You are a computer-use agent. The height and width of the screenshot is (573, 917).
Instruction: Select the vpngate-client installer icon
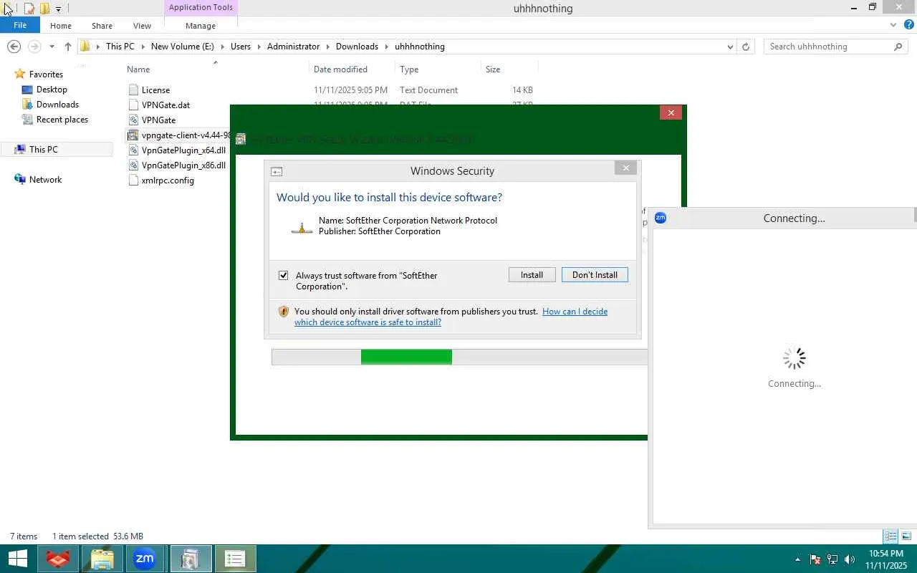(133, 135)
